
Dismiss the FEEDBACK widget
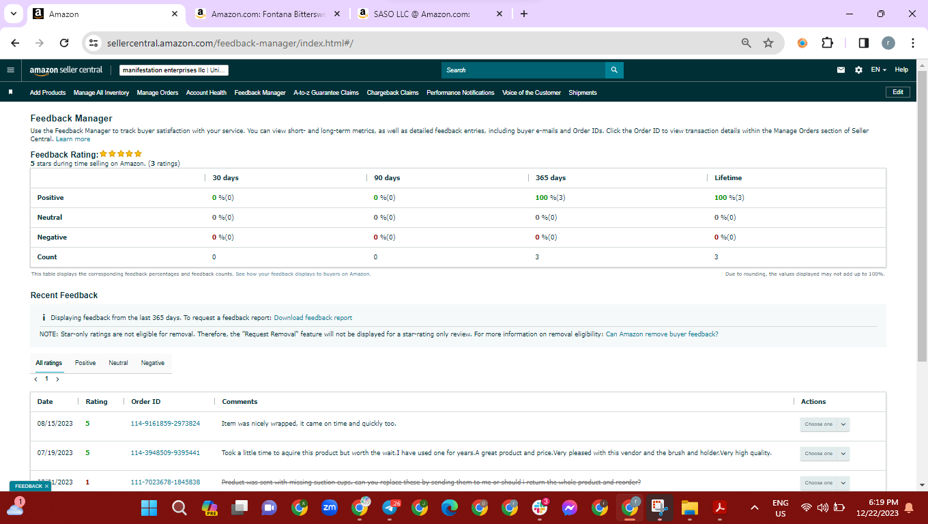pyautogui.click(x=47, y=486)
